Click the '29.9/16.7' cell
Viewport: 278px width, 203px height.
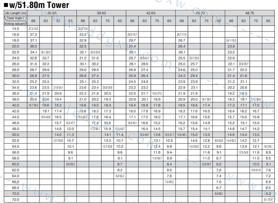tap(132, 35)
